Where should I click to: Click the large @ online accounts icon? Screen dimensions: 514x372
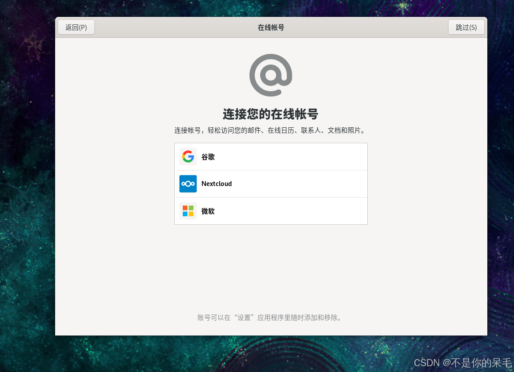click(271, 75)
